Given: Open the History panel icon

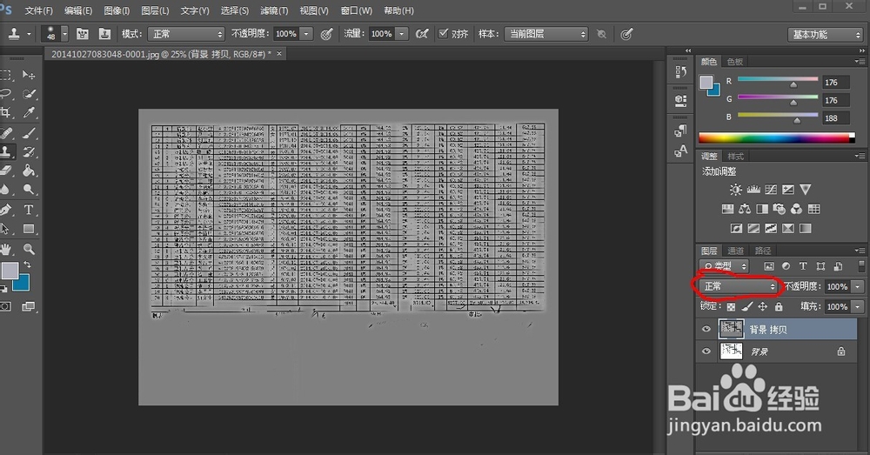Looking at the screenshot, I should [681, 72].
